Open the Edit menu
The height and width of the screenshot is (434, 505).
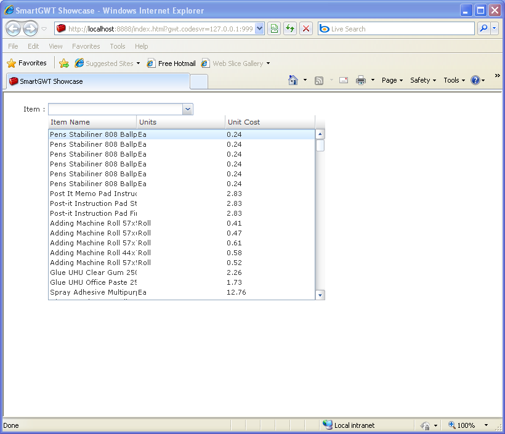pyautogui.click(x=33, y=46)
